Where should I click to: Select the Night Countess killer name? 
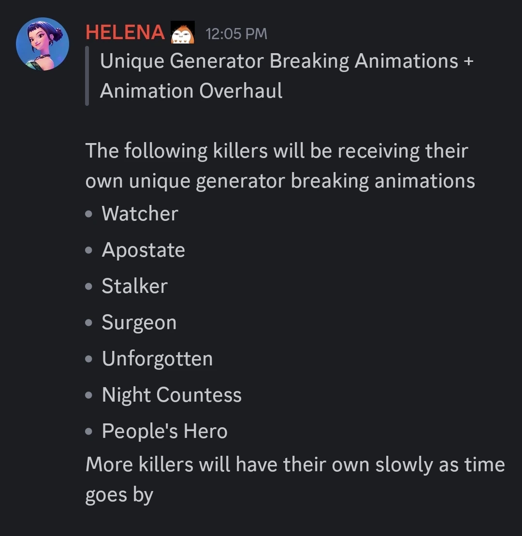(x=171, y=395)
